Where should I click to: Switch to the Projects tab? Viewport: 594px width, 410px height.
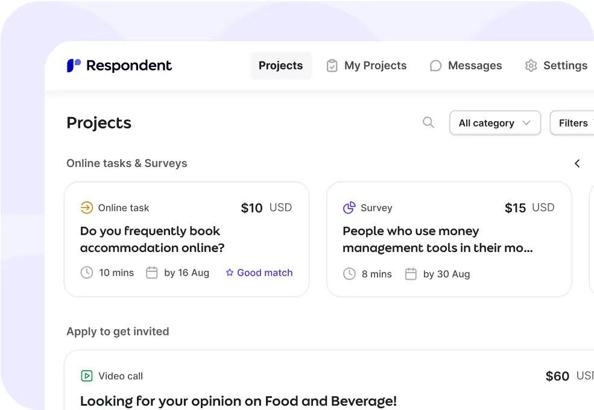click(x=281, y=65)
